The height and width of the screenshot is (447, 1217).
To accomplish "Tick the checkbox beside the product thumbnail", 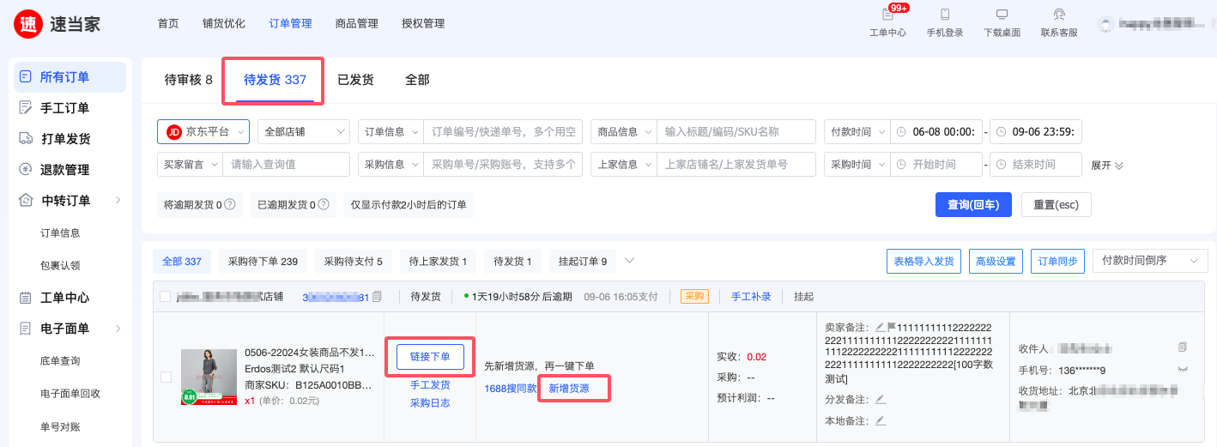I will [165, 377].
